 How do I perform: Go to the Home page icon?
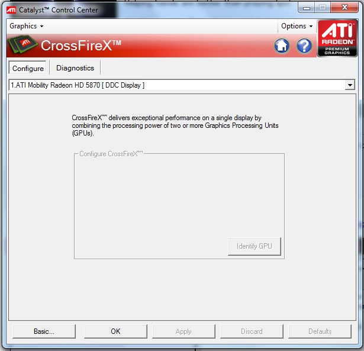[x=282, y=46]
